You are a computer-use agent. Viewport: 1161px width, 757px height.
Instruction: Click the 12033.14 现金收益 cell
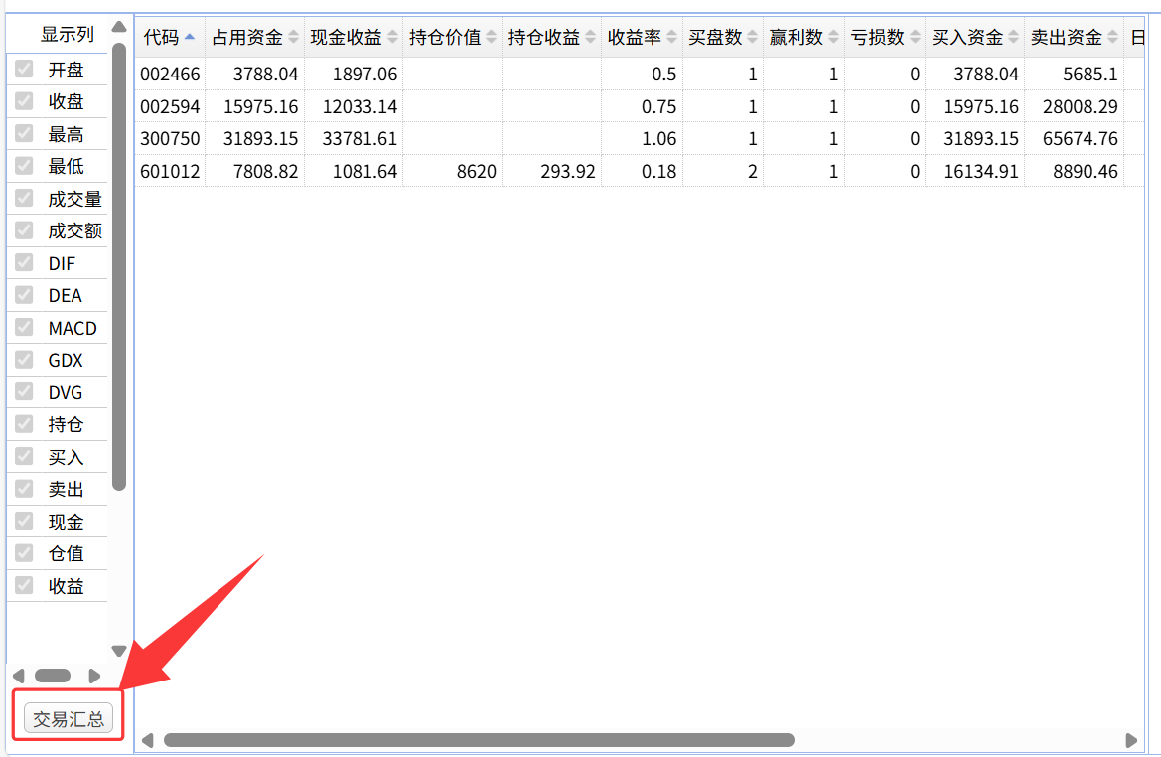(x=354, y=106)
